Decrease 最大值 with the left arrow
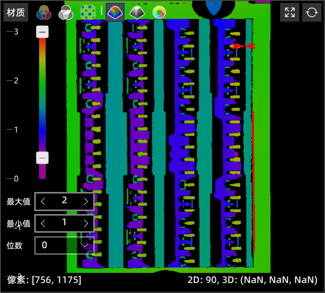Image resolution: width=325 pixels, height=293 pixels. coord(43,201)
